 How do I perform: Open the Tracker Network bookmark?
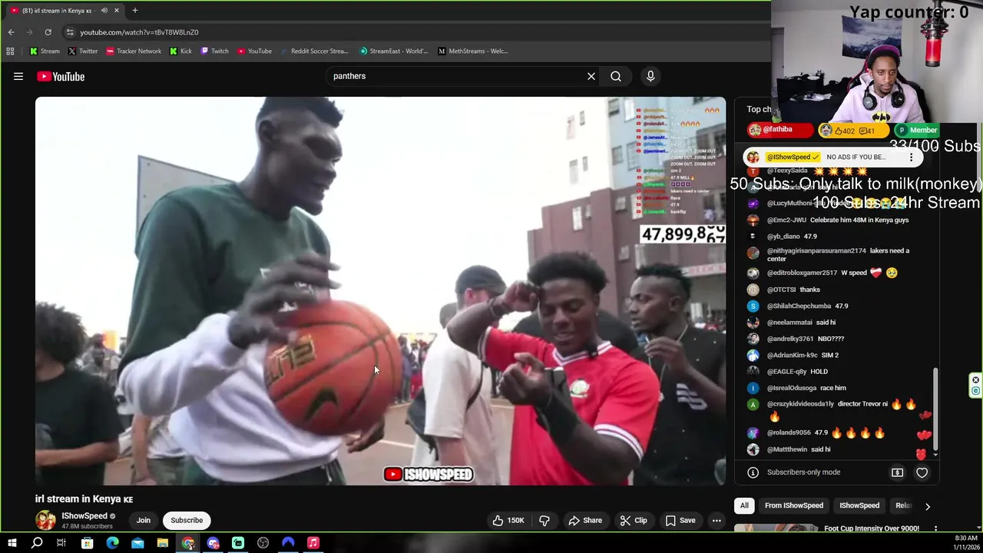coord(134,51)
